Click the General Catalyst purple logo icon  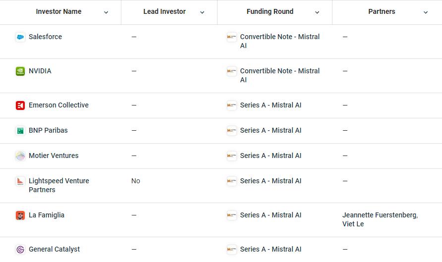click(x=20, y=250)
